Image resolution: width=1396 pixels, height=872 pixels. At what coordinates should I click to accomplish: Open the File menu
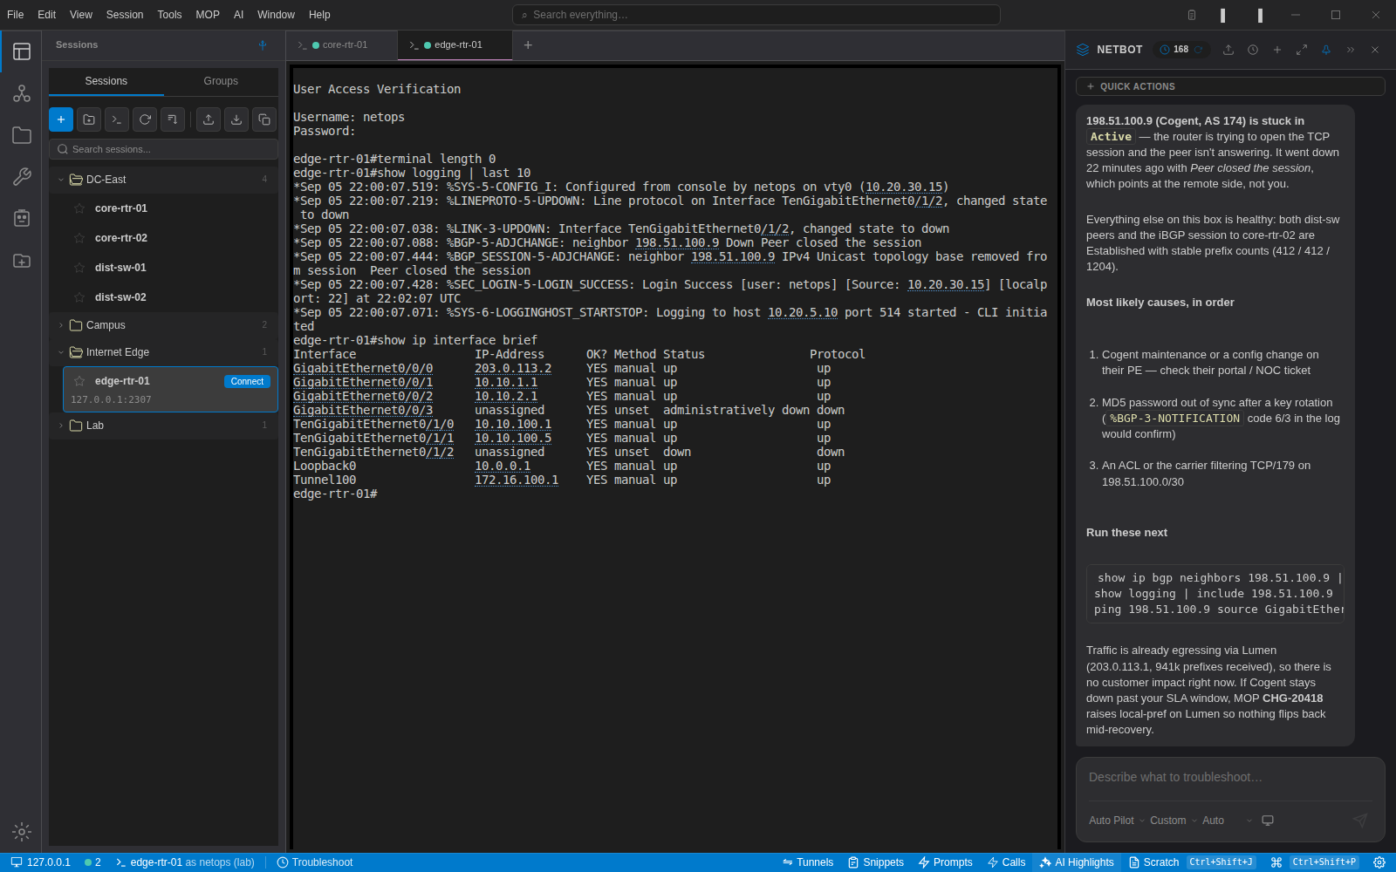(16, 15)
